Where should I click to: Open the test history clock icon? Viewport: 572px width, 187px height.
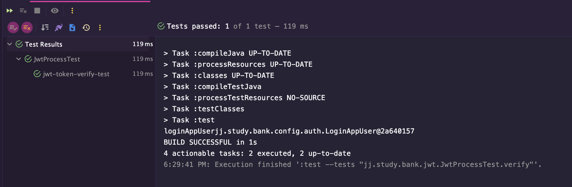pos(86,28)
